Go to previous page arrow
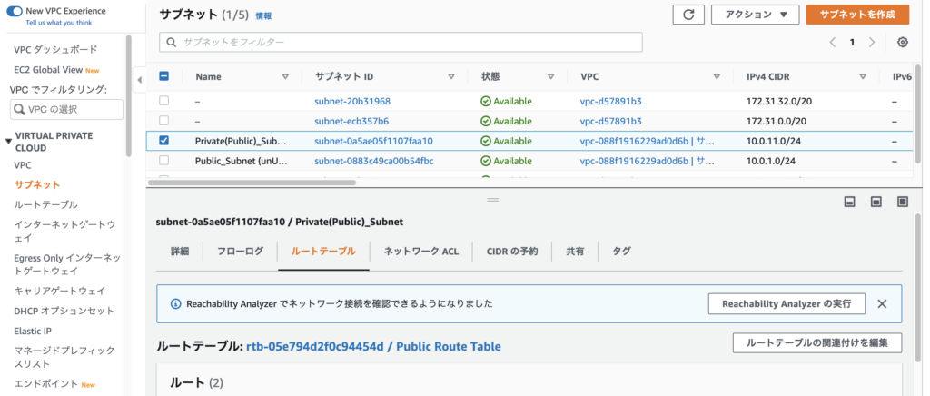The image size is (930, 396). [833, 42]
